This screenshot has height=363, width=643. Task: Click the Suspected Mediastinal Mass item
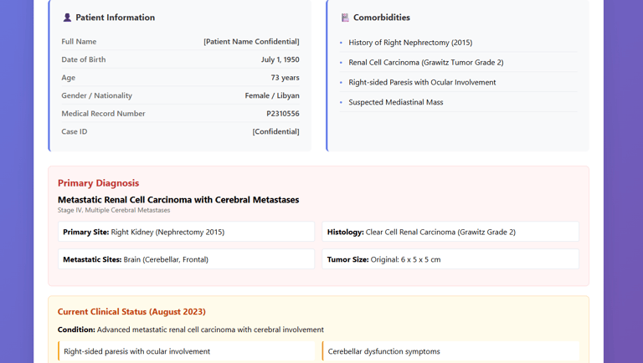tap(395, 103)
